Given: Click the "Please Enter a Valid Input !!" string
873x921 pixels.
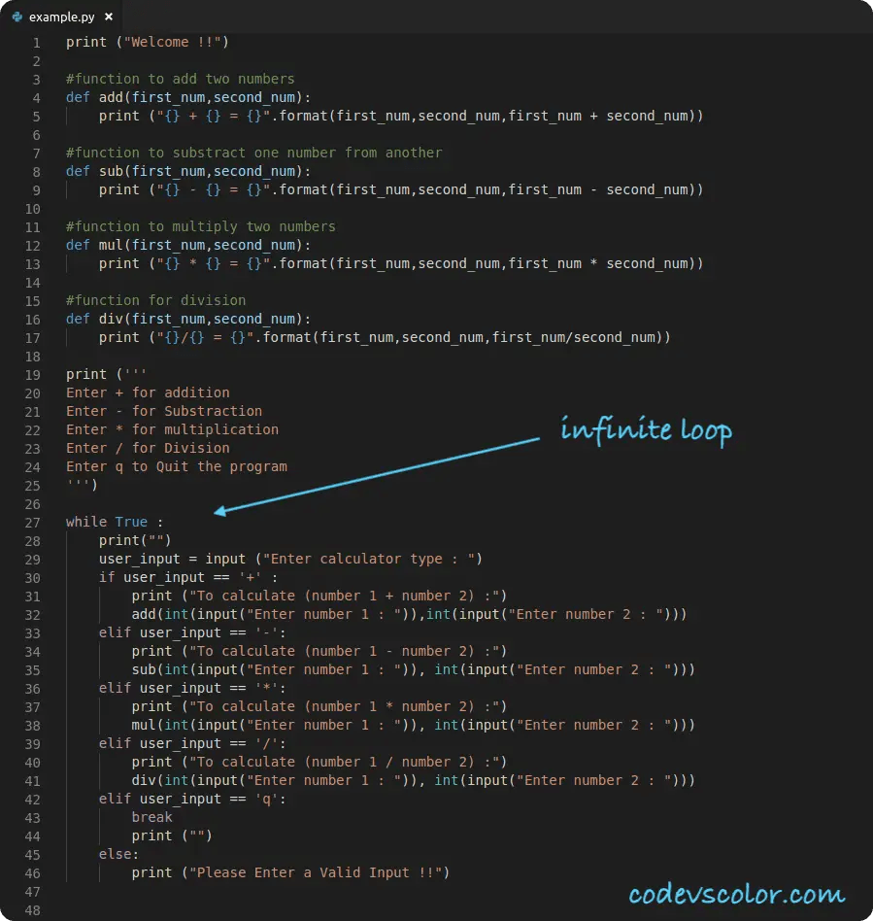Looking at the screenshot, I should coord(316,872).
